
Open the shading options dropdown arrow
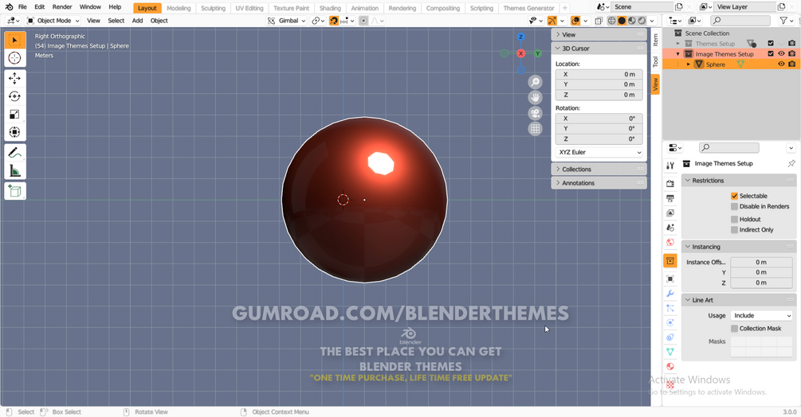tap(652, 21)
